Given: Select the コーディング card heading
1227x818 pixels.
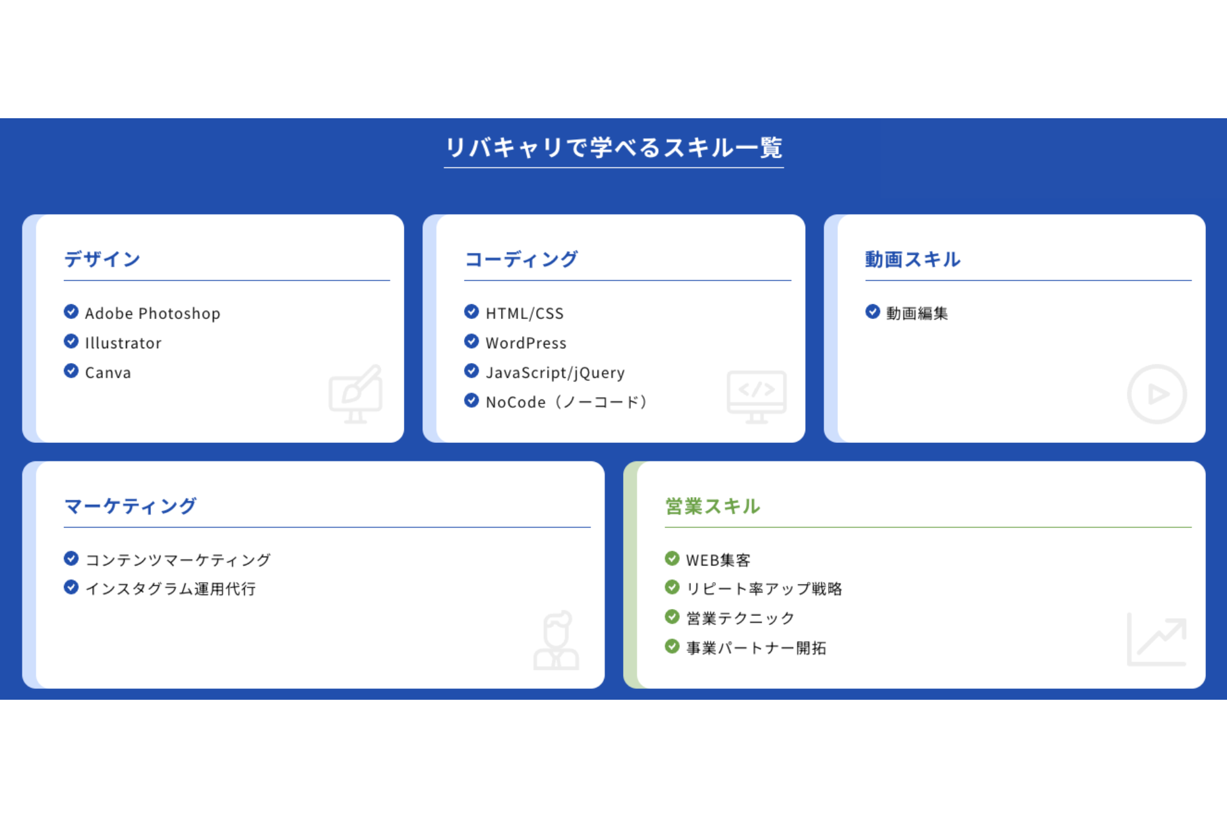Looking at the screenshot, I should 521,259.
